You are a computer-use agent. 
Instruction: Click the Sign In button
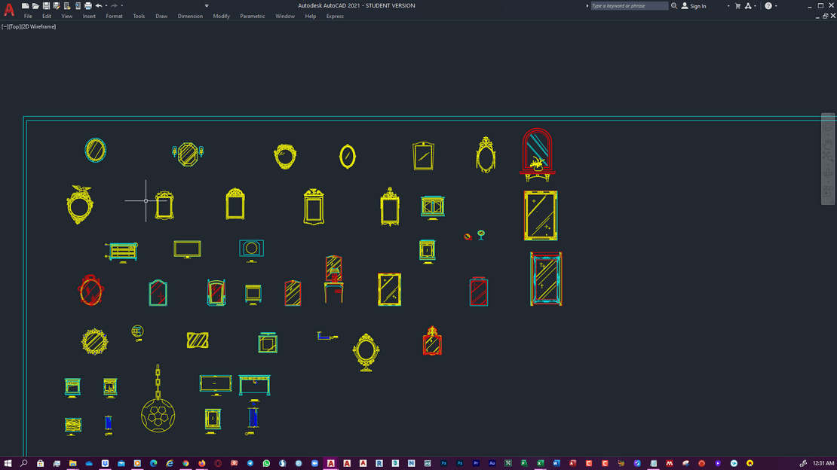(x=694, y=6)
